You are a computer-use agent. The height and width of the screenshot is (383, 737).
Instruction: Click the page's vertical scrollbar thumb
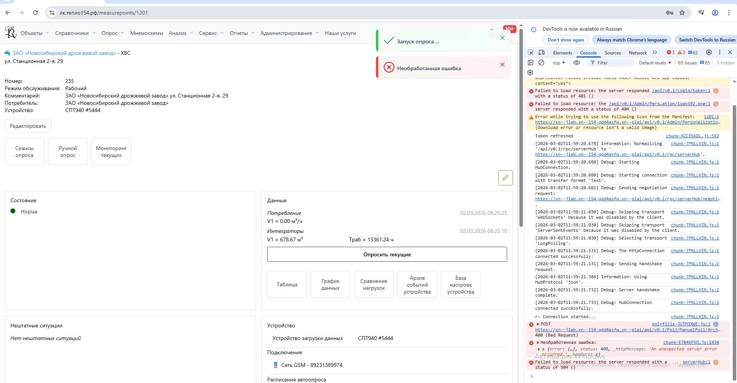[x=521, y=127]
